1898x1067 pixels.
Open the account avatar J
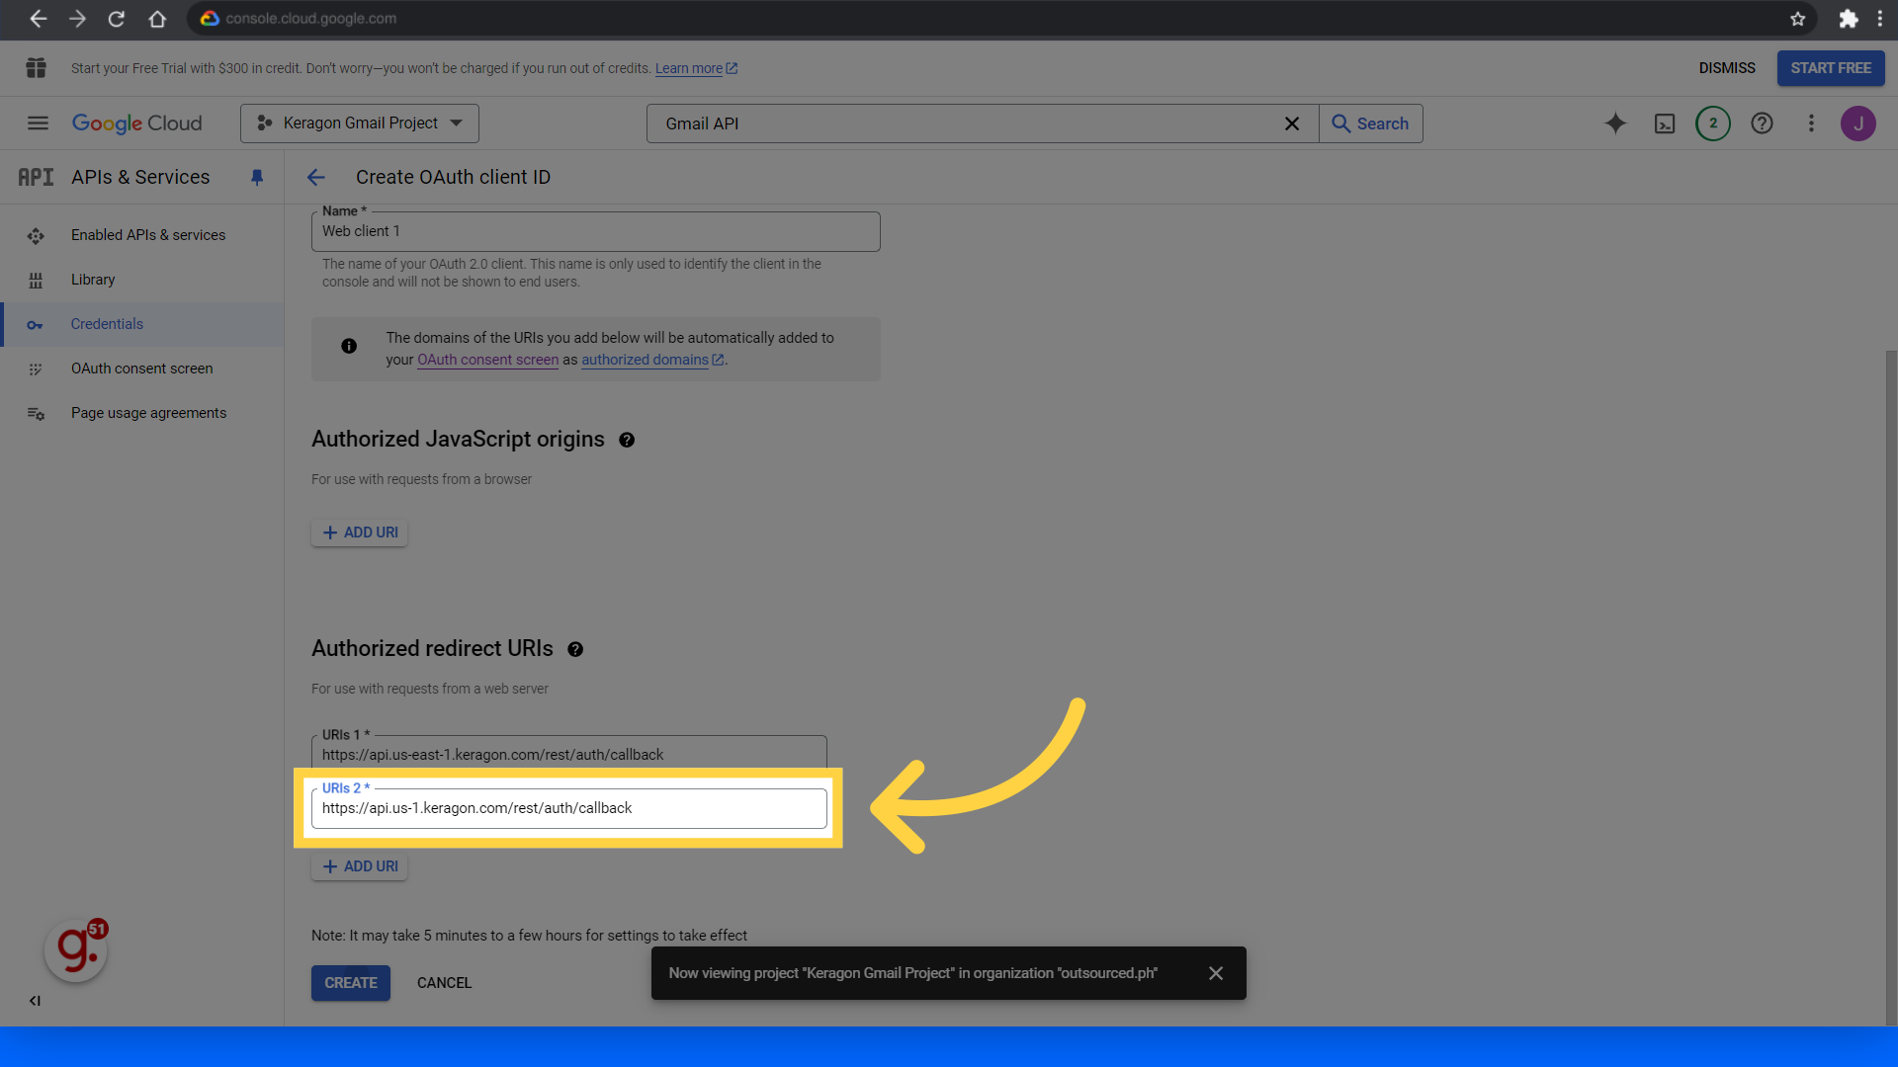[1858, 123]
